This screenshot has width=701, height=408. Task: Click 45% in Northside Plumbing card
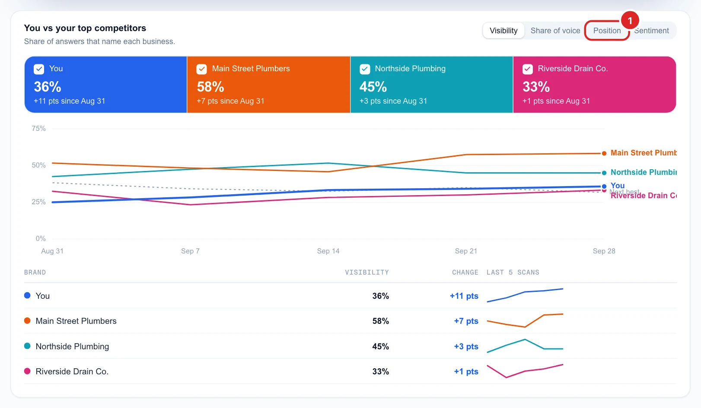pyautogui.click(x=373, y=87)
